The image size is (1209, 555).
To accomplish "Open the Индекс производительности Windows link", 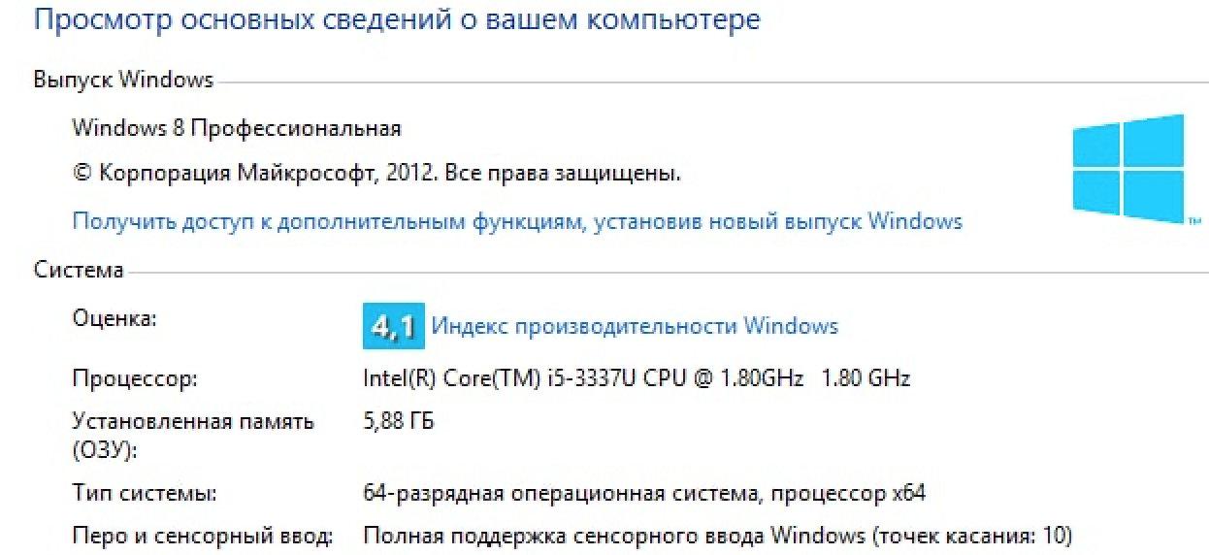I will [635, 326].
